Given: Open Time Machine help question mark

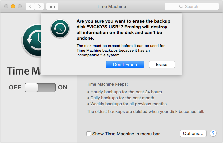Looking at the screenshot, I should tap(213, 133).
